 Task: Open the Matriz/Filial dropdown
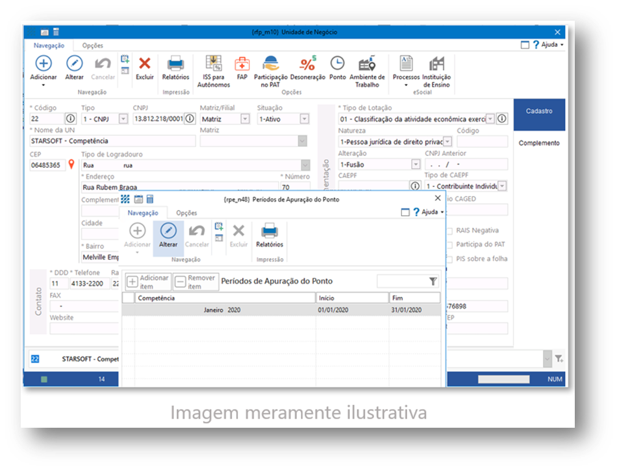[x=245, y=119]
